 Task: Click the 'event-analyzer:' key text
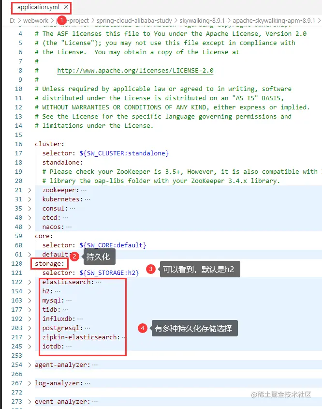coord(62,402)
